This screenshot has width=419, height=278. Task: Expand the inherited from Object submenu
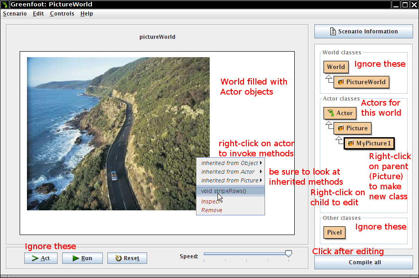[230, 163]
